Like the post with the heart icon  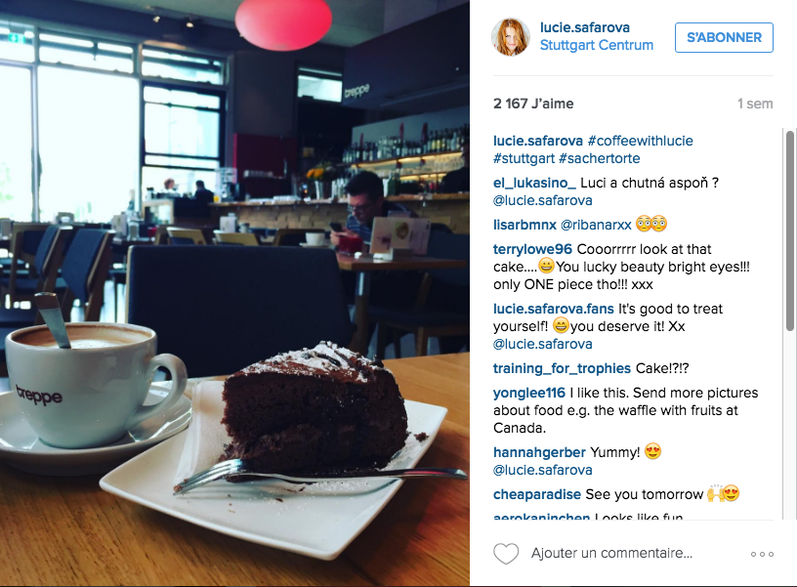(506, 554)
